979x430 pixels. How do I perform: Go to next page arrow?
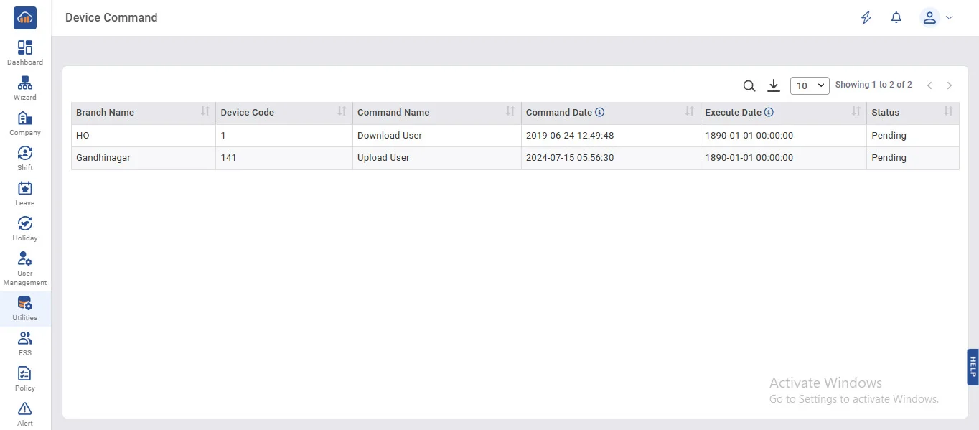coord(949,85)
